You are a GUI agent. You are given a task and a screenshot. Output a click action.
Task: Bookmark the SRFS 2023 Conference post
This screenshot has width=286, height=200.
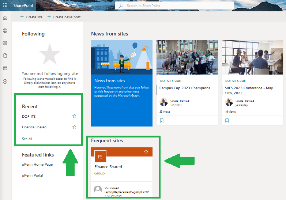pyautogui.click(x=227, y=121)
